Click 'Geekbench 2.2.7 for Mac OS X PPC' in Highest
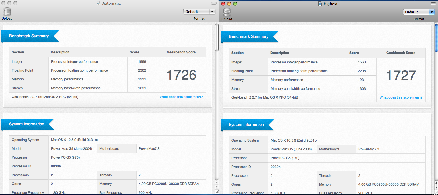This screenshot has width=438, height=195. click(265, 97)
